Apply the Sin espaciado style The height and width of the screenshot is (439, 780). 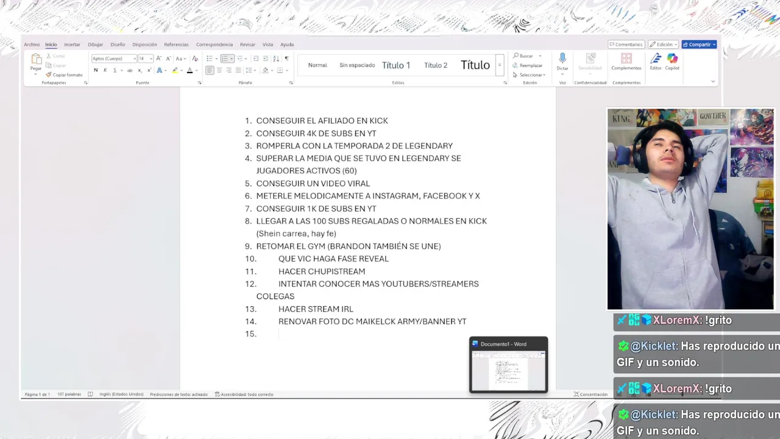pyautogui.click(x=357, y=65)
